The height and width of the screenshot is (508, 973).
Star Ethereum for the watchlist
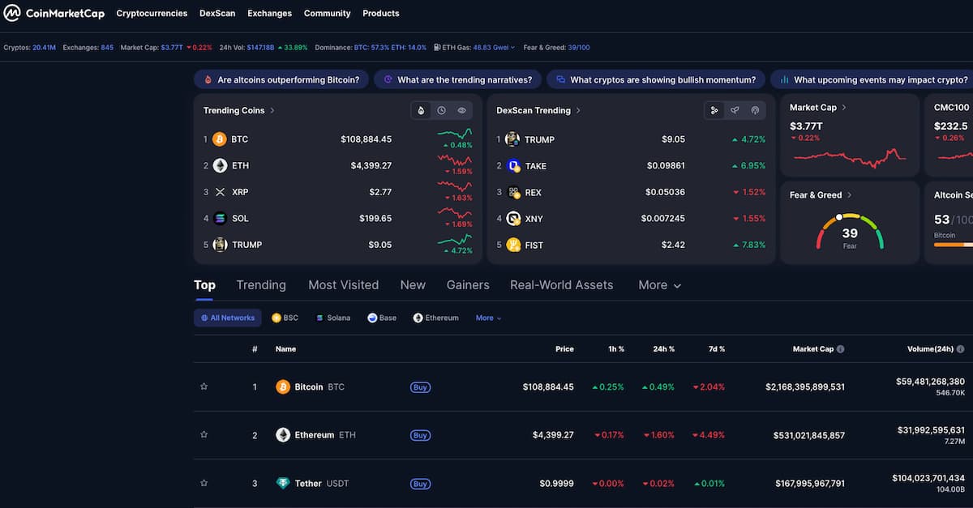click(x=204, y=435)
